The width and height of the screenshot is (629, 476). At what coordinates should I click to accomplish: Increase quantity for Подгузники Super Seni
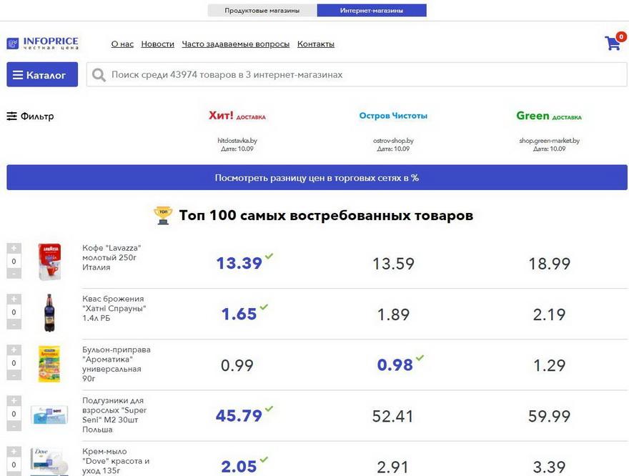point(14,401)
